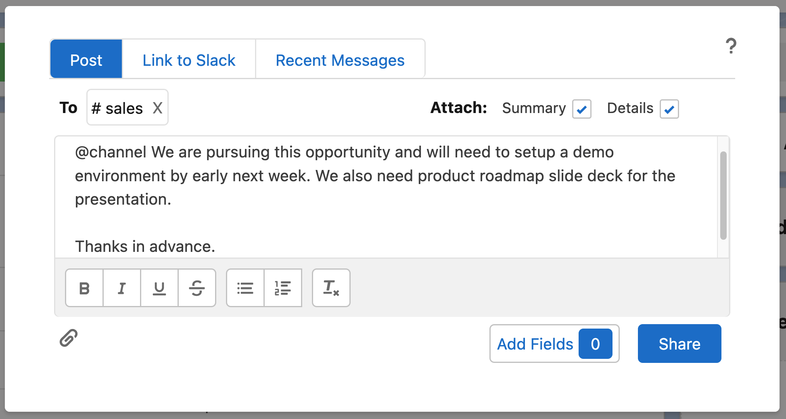Switch to the Link to Slack tab

189,61
